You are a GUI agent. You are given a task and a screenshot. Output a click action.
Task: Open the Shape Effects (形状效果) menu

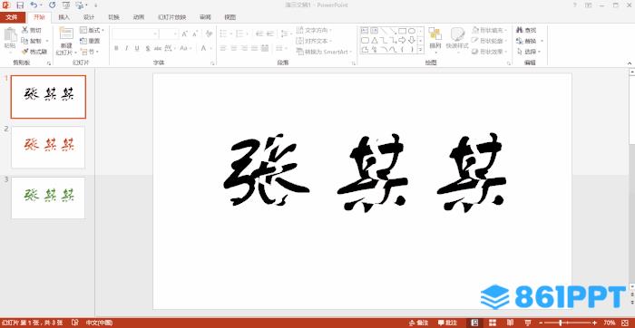click(490, 52)
